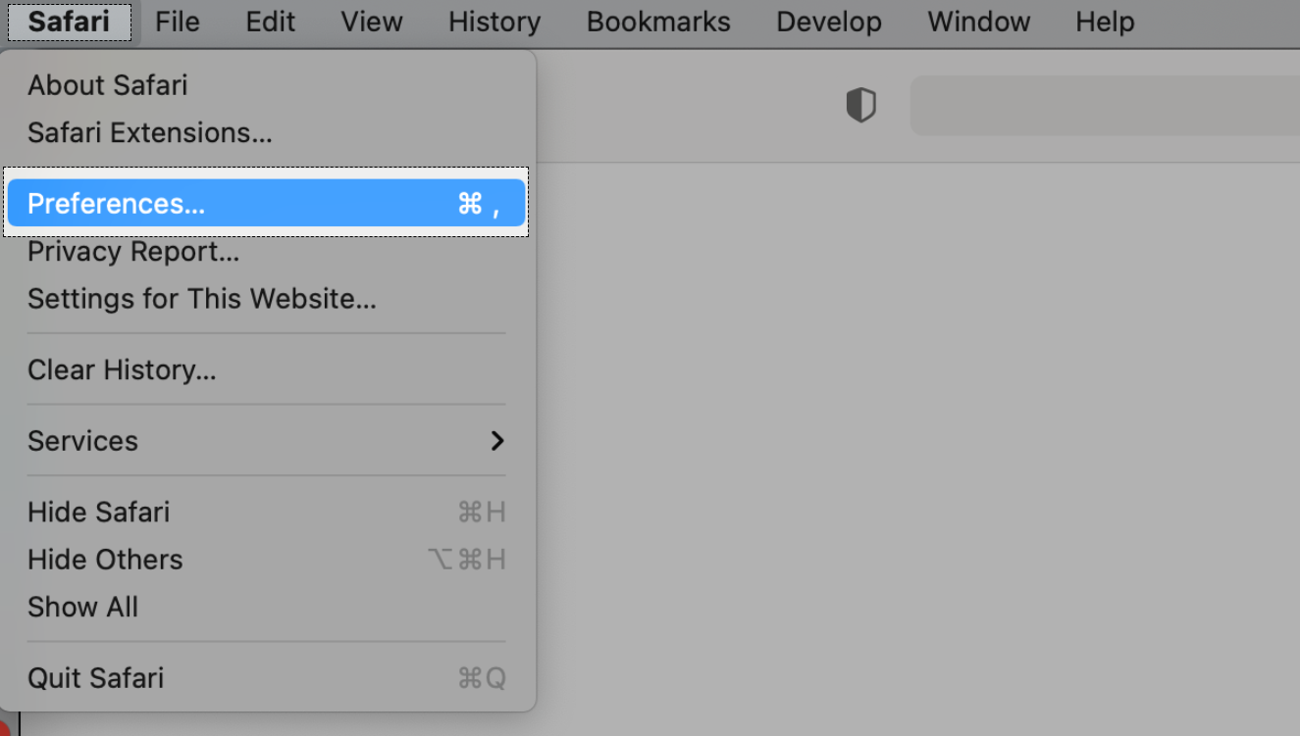Screen dimensions: 1300x736
Task: Open the View menu in menu bar
Action: [372, 22]
